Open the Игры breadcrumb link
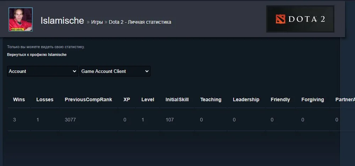This screenshot has height=166, width=355. 97,22
